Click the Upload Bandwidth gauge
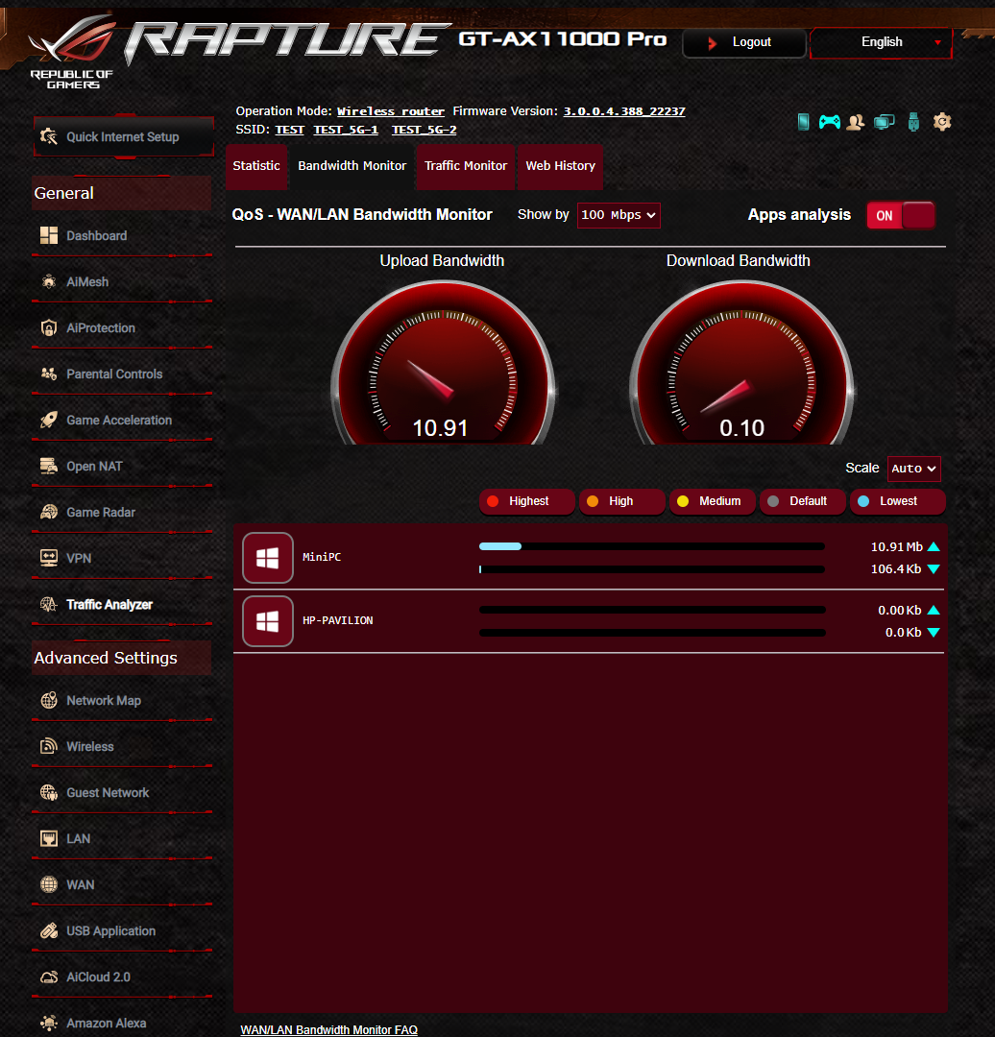The image size is (995, 1037). (443, 362)
